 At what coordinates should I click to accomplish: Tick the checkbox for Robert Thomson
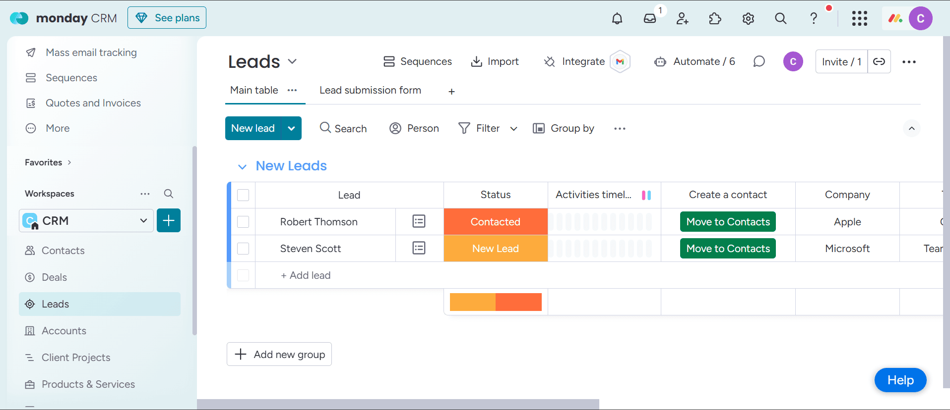pyautogui.click(x=243, y=222)
